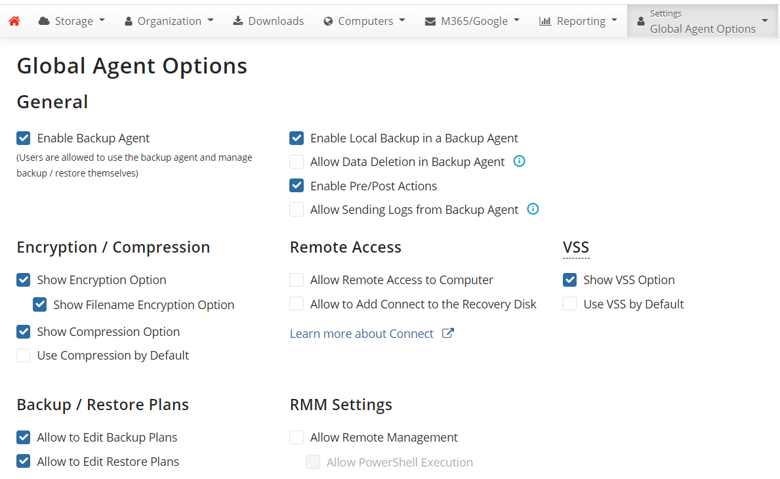
Task: Click info icon beside Allow Sending Logs
Action: [533, 209]
